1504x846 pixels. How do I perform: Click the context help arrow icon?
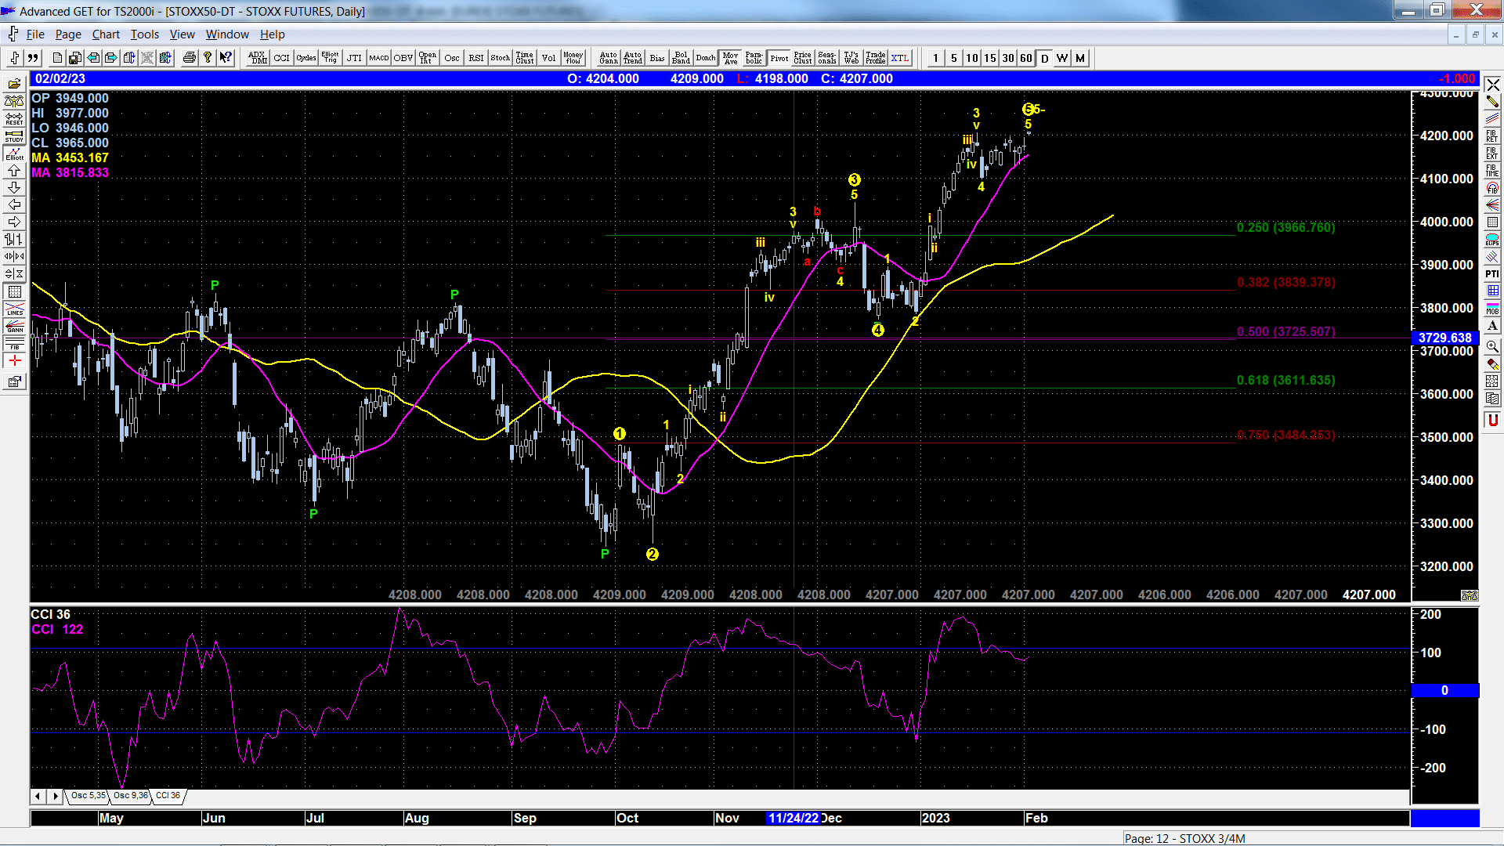tap(226, 58)
